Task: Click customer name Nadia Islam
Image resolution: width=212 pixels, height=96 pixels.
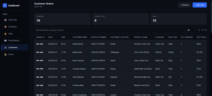Action: 77,52
